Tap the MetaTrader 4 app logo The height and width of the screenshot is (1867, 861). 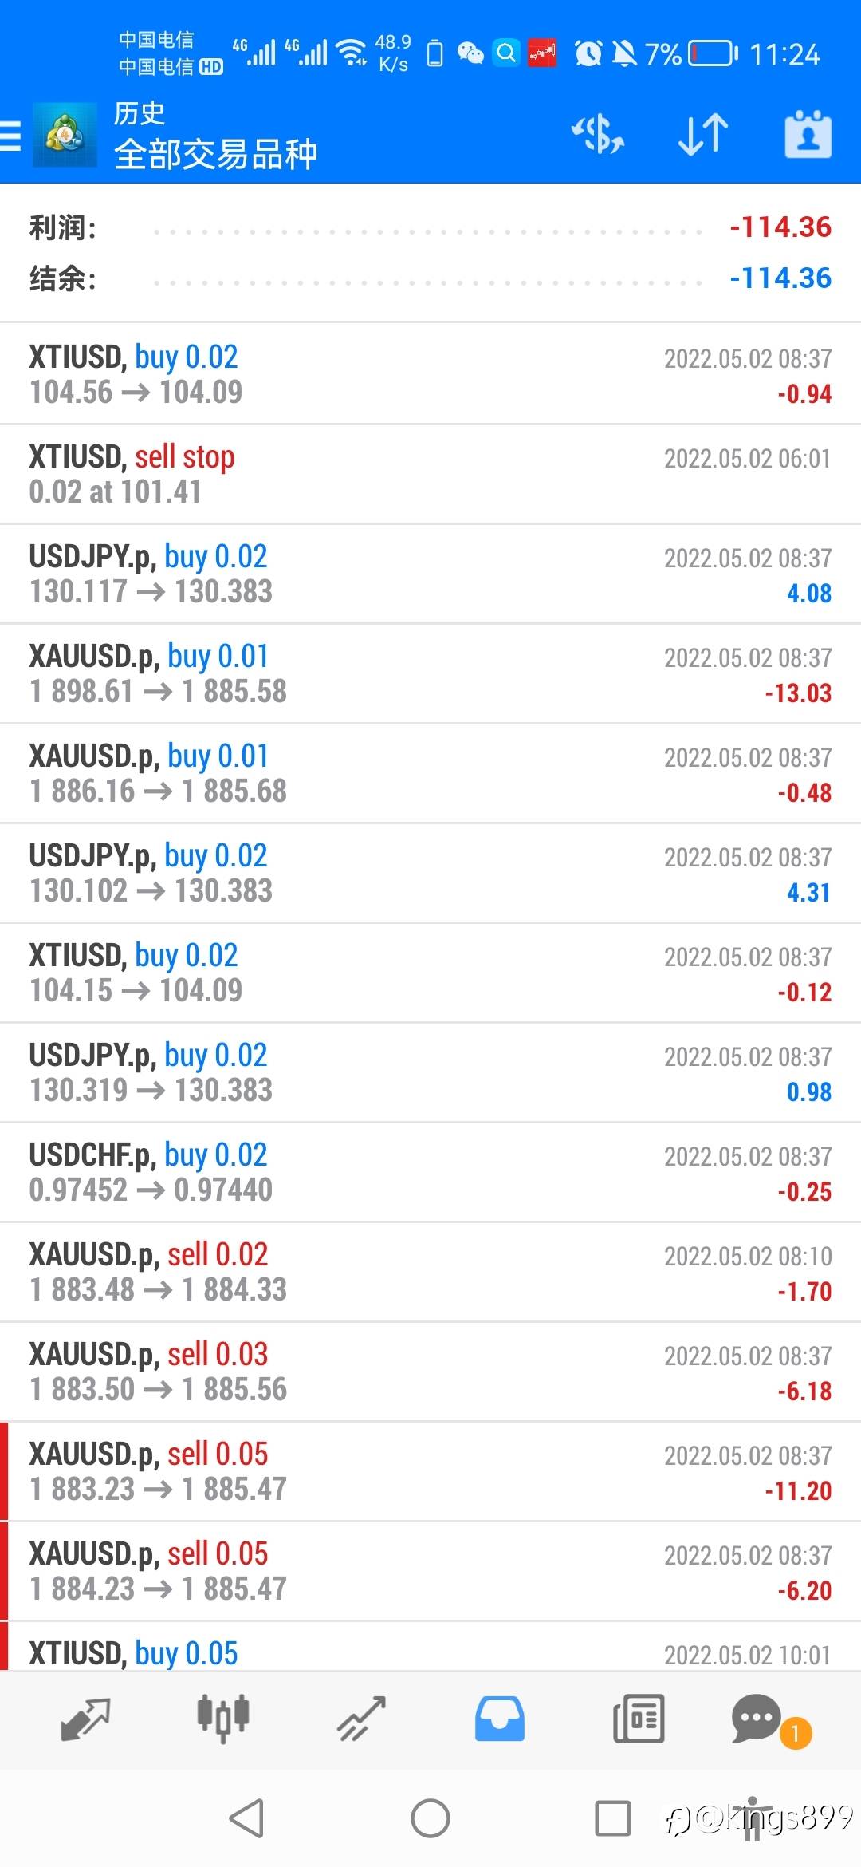[x=65, y=135]
